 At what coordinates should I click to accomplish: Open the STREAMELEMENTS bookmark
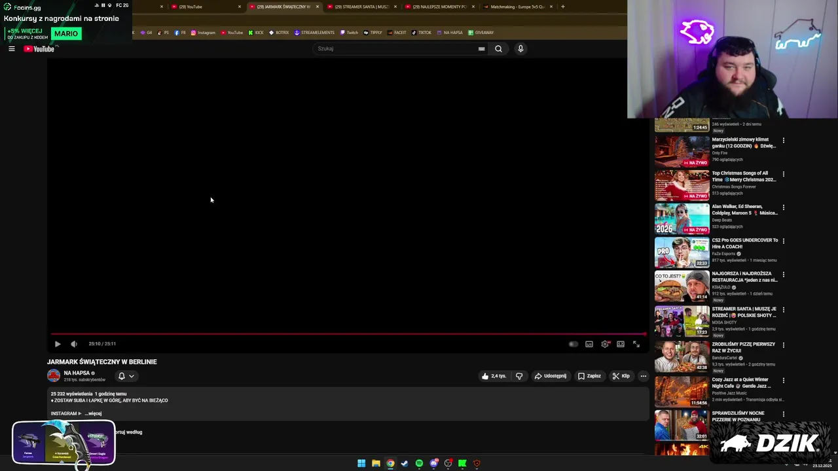point(314,33)
